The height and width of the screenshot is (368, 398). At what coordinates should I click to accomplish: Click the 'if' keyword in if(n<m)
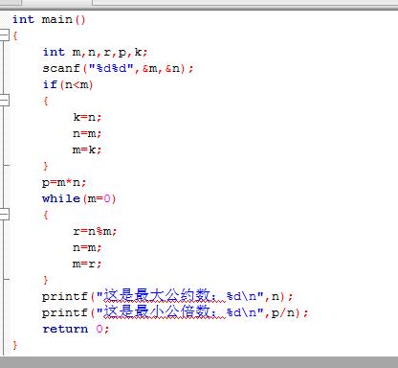tap(50, 84)
